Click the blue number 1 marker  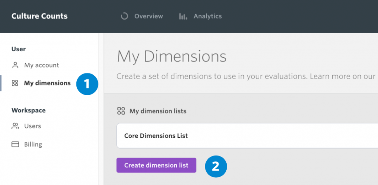87,84
